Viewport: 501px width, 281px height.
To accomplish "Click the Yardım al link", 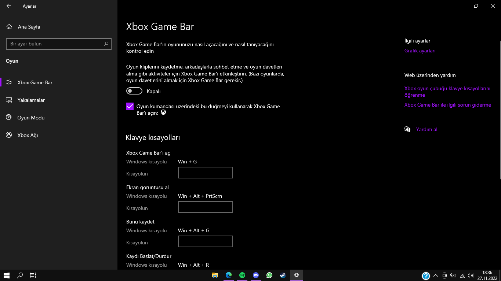I will click(427, 129).
